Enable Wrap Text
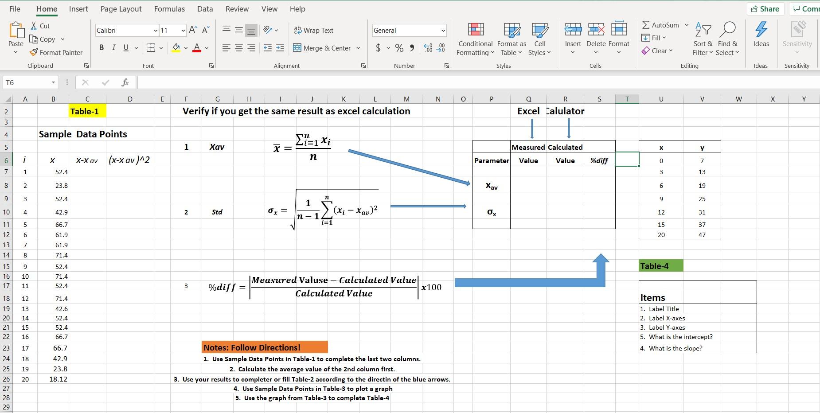The height and width of the screenshot is (413, 820). (314, 30)
